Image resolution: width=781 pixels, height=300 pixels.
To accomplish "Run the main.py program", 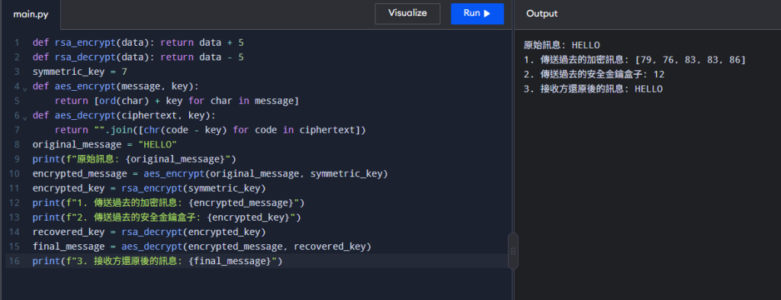I will pyautogui.click(x=477, y=14).
